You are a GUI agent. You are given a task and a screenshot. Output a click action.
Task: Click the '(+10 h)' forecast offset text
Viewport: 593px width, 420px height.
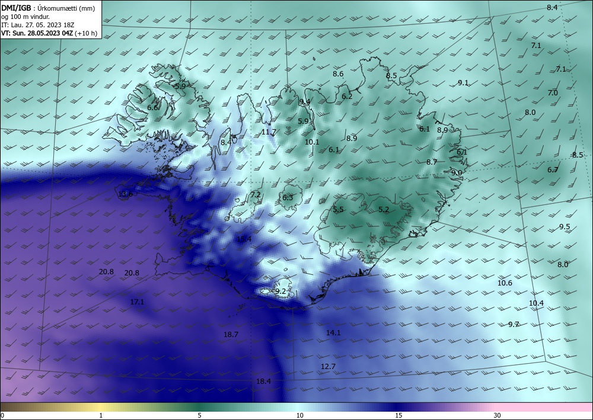click(86, 33)
